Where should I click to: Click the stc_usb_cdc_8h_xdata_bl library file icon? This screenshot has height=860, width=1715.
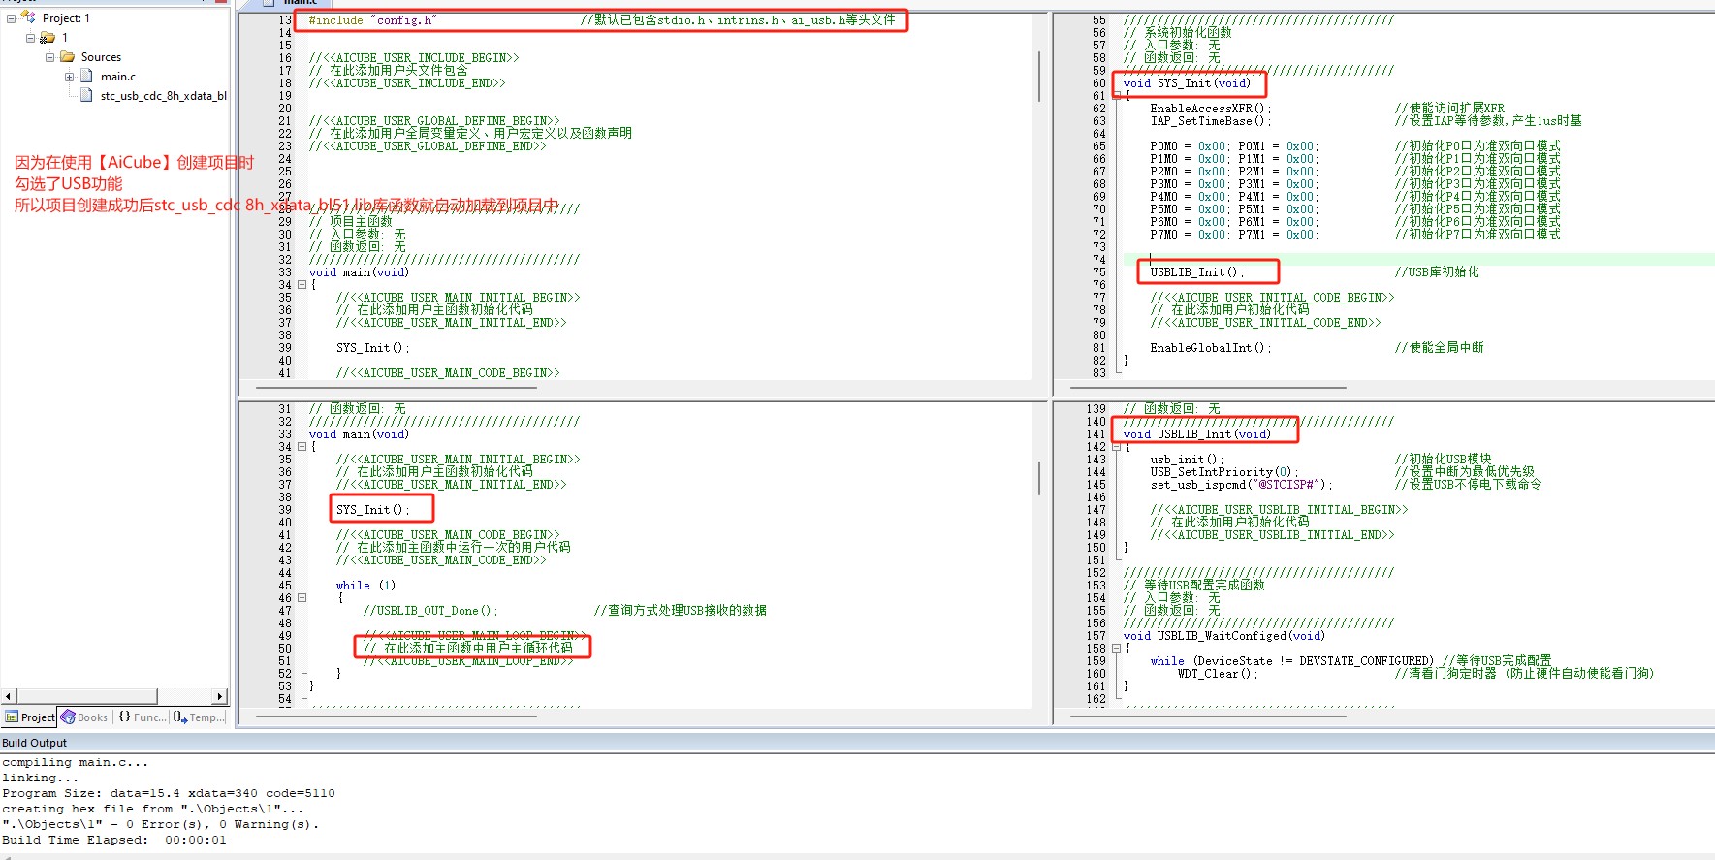(86, 95)
